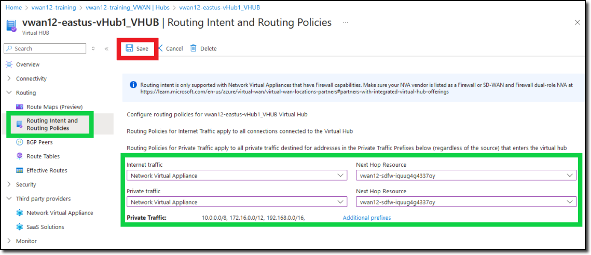Click the Route Tables icon
Viewport: 591px width, 255px height.
pyautogui.click(x=20, y=156)
